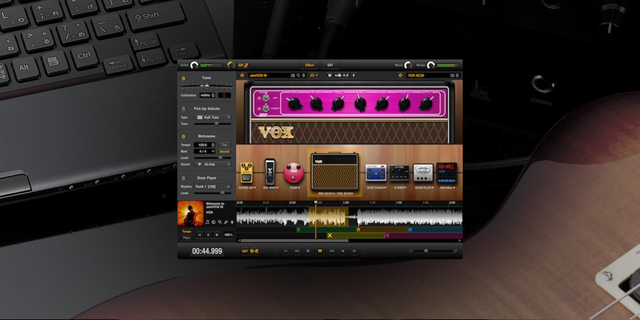Image resolution: width=640 pixels, height=320 pixels.
Task: Select the Duo Phase effect pedal
Action: pyautogui.click(x=376, y=173)
